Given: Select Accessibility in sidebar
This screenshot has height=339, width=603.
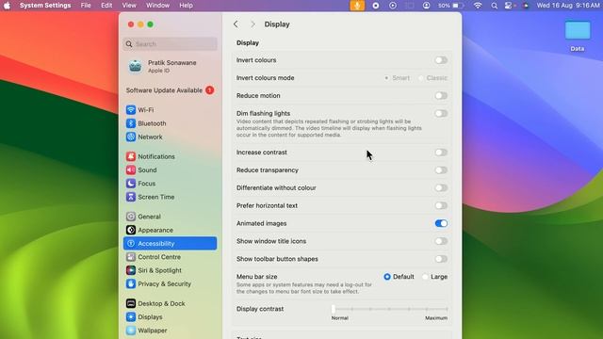Looking at the screenshot, I should tap(170, 243).
